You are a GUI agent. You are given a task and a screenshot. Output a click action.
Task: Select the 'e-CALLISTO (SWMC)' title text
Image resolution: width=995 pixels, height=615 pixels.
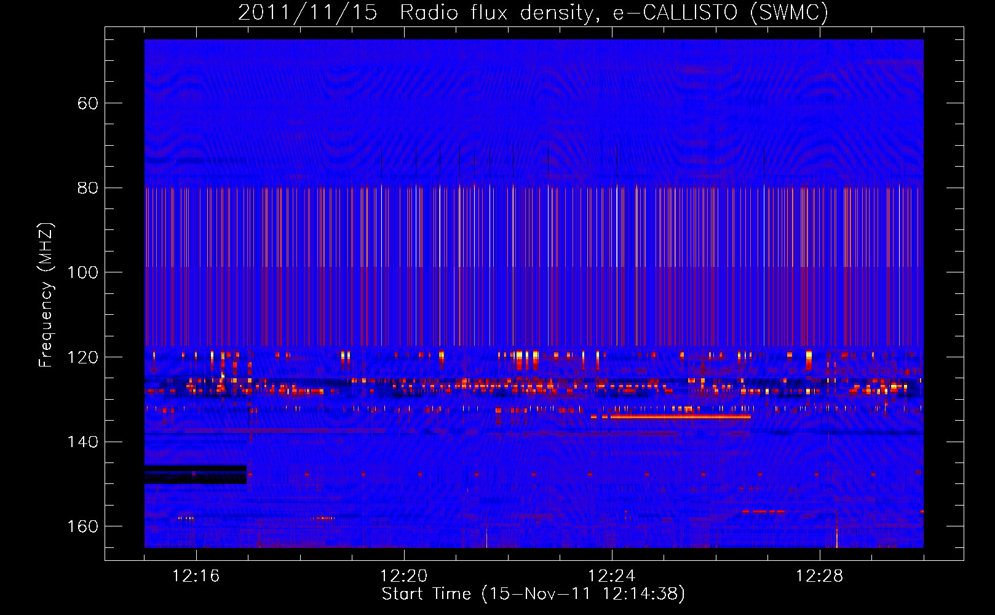721,12
